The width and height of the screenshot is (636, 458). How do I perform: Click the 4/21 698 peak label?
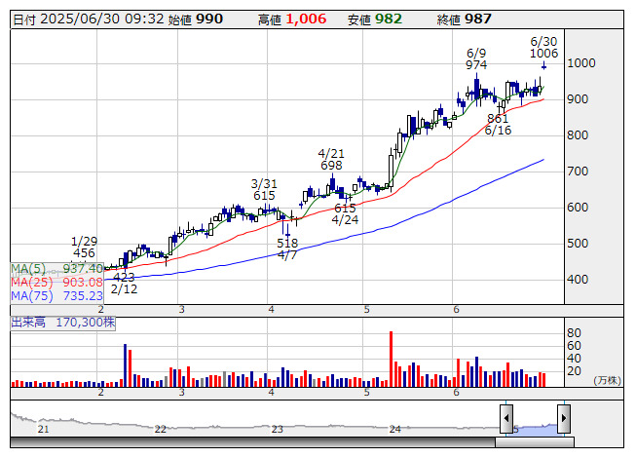point(331,160)
